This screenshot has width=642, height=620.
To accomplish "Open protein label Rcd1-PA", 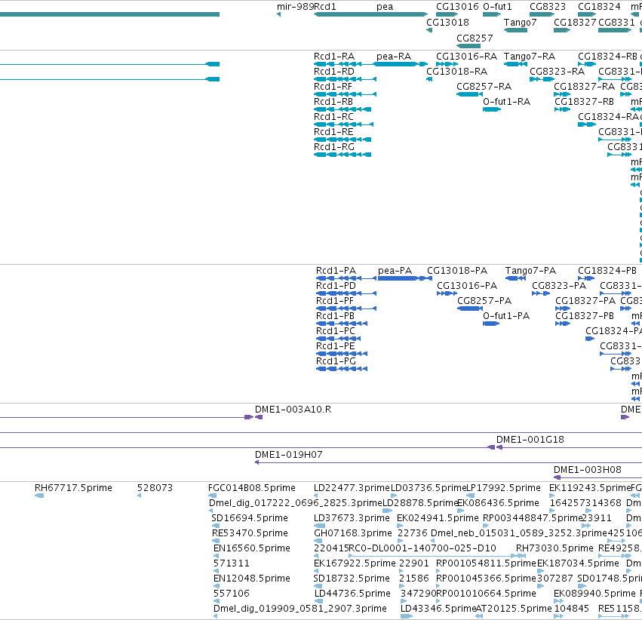I will 336,271.
